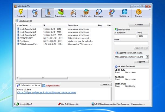This screenshot has height=112, width=165.
Task: Click the Preparazione... status bar entry
Action: [x=138, y=104]
